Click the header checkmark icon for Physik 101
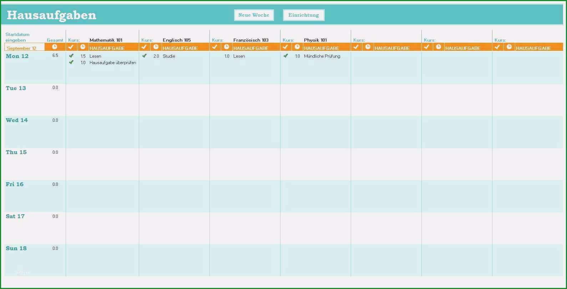The width and height of the screenshot is (567, 289). (285, 47)
